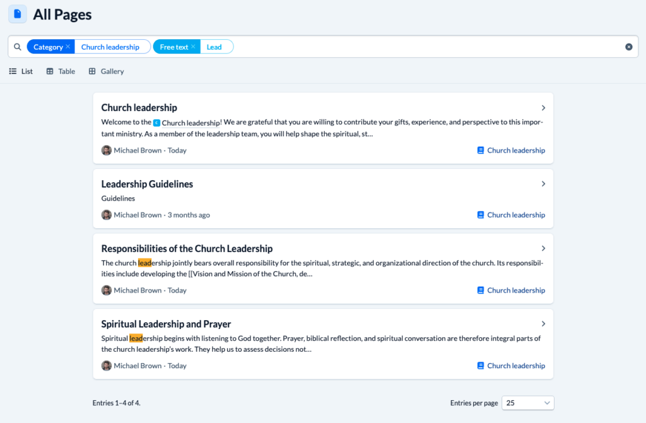646x423 pixels.
Task: Click book icon in the Responsibilities of the Church Leadership card
Action: 480,291
